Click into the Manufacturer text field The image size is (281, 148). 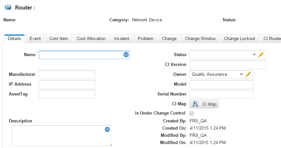67,74
